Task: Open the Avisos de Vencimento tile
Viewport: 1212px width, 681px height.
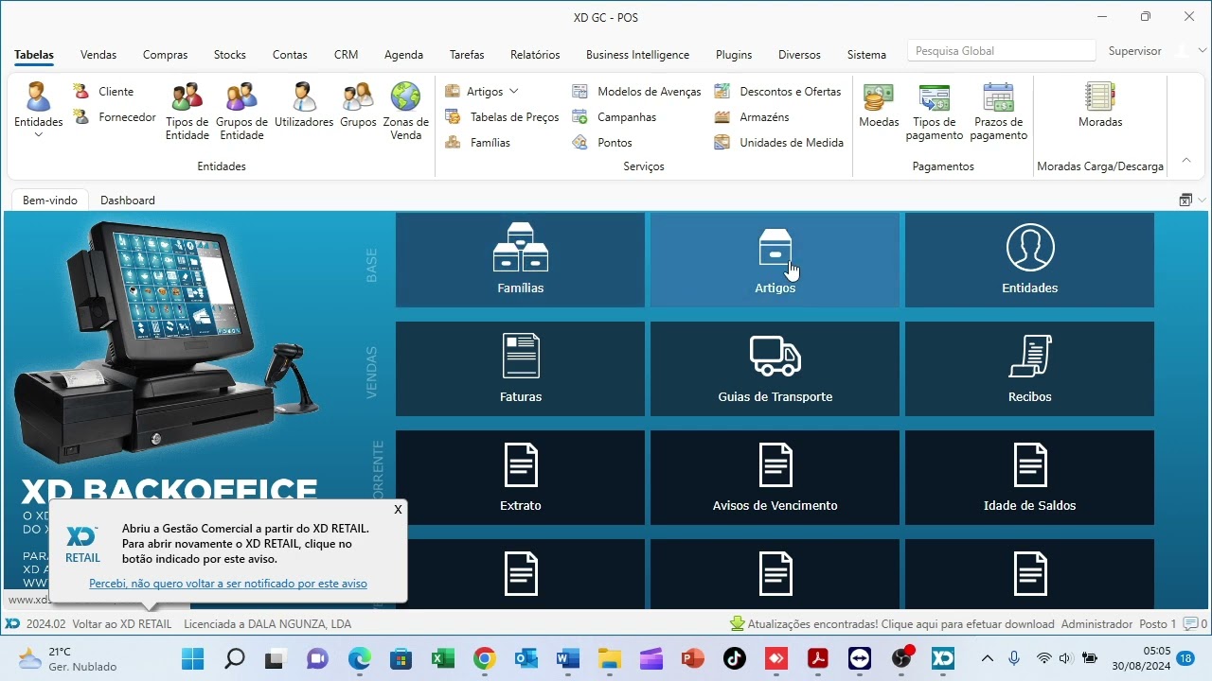Action: (x=775, y=478)
